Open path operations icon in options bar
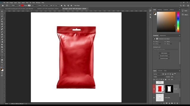Image resolution: width=190 pixels, height=106 pixels. (61, 6)
